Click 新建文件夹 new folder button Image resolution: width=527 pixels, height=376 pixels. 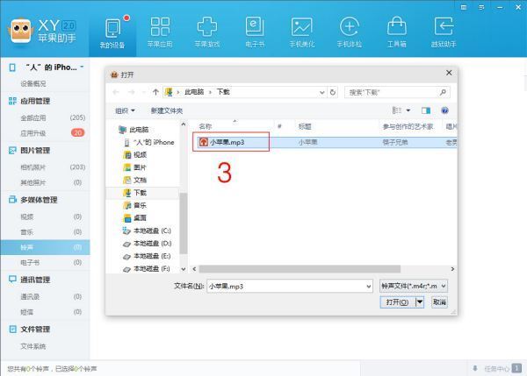[167, 110]
